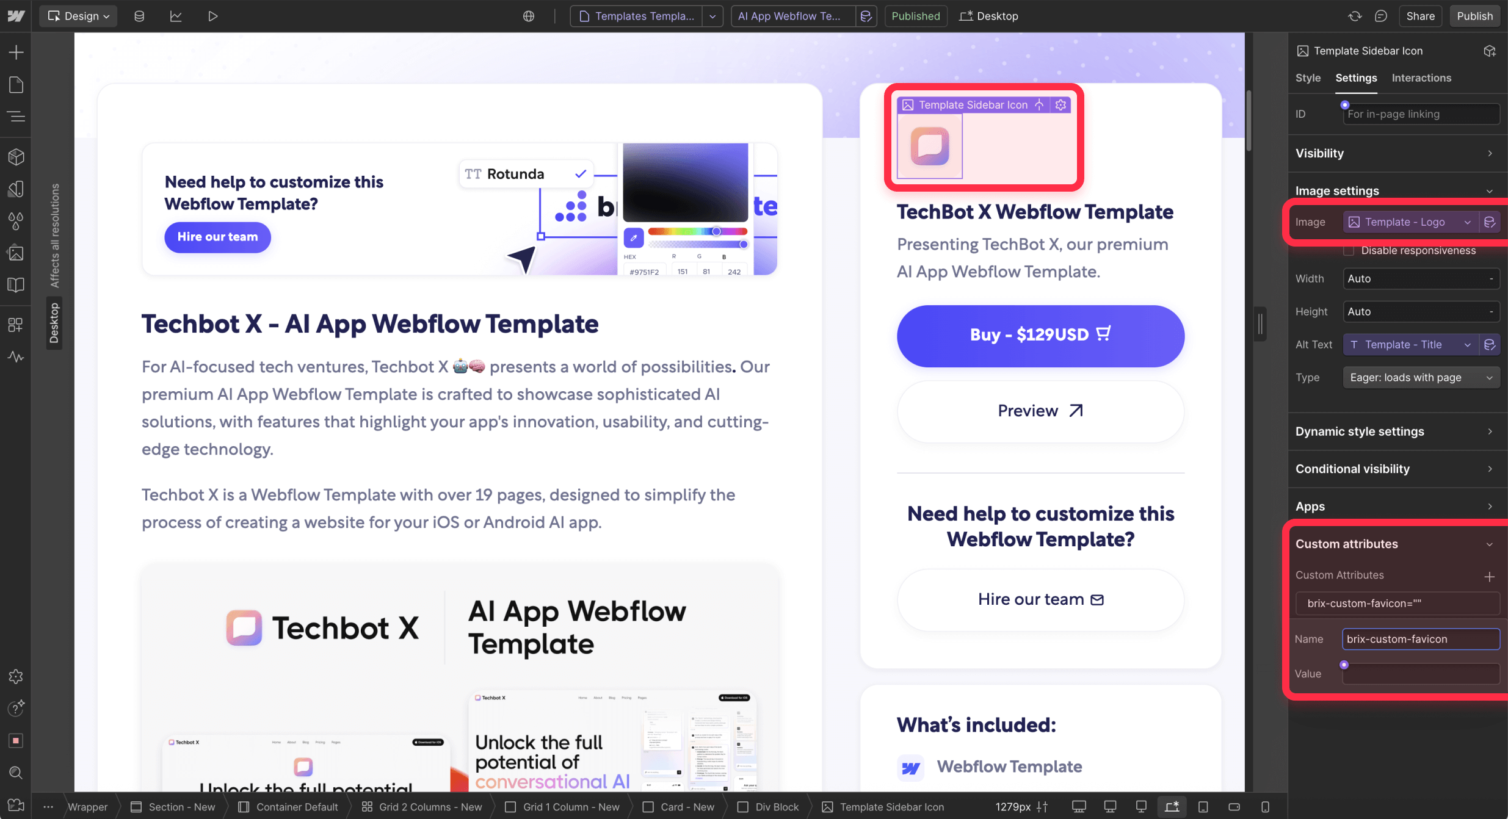Click the Buy - $129USD button
Image resolution: width=1508 pixels, height=819 pixels.
pyautogui.click(x=1040, y=335)
